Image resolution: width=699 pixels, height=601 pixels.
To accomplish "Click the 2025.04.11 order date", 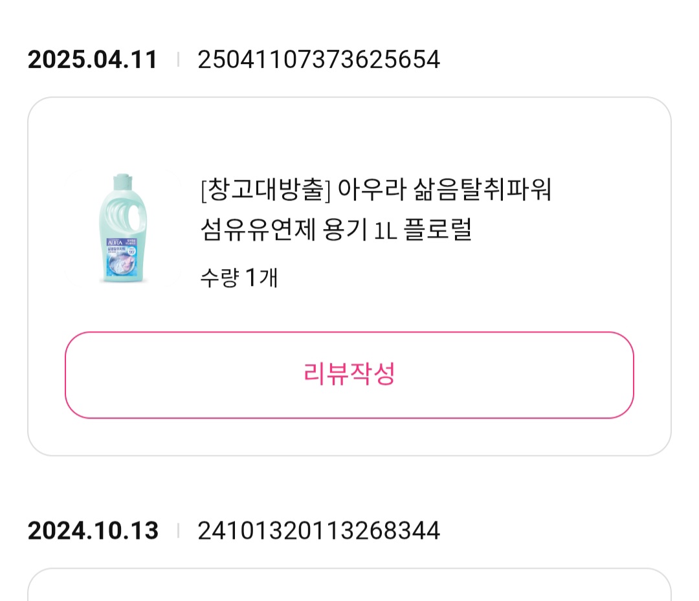I will point(93,60).
